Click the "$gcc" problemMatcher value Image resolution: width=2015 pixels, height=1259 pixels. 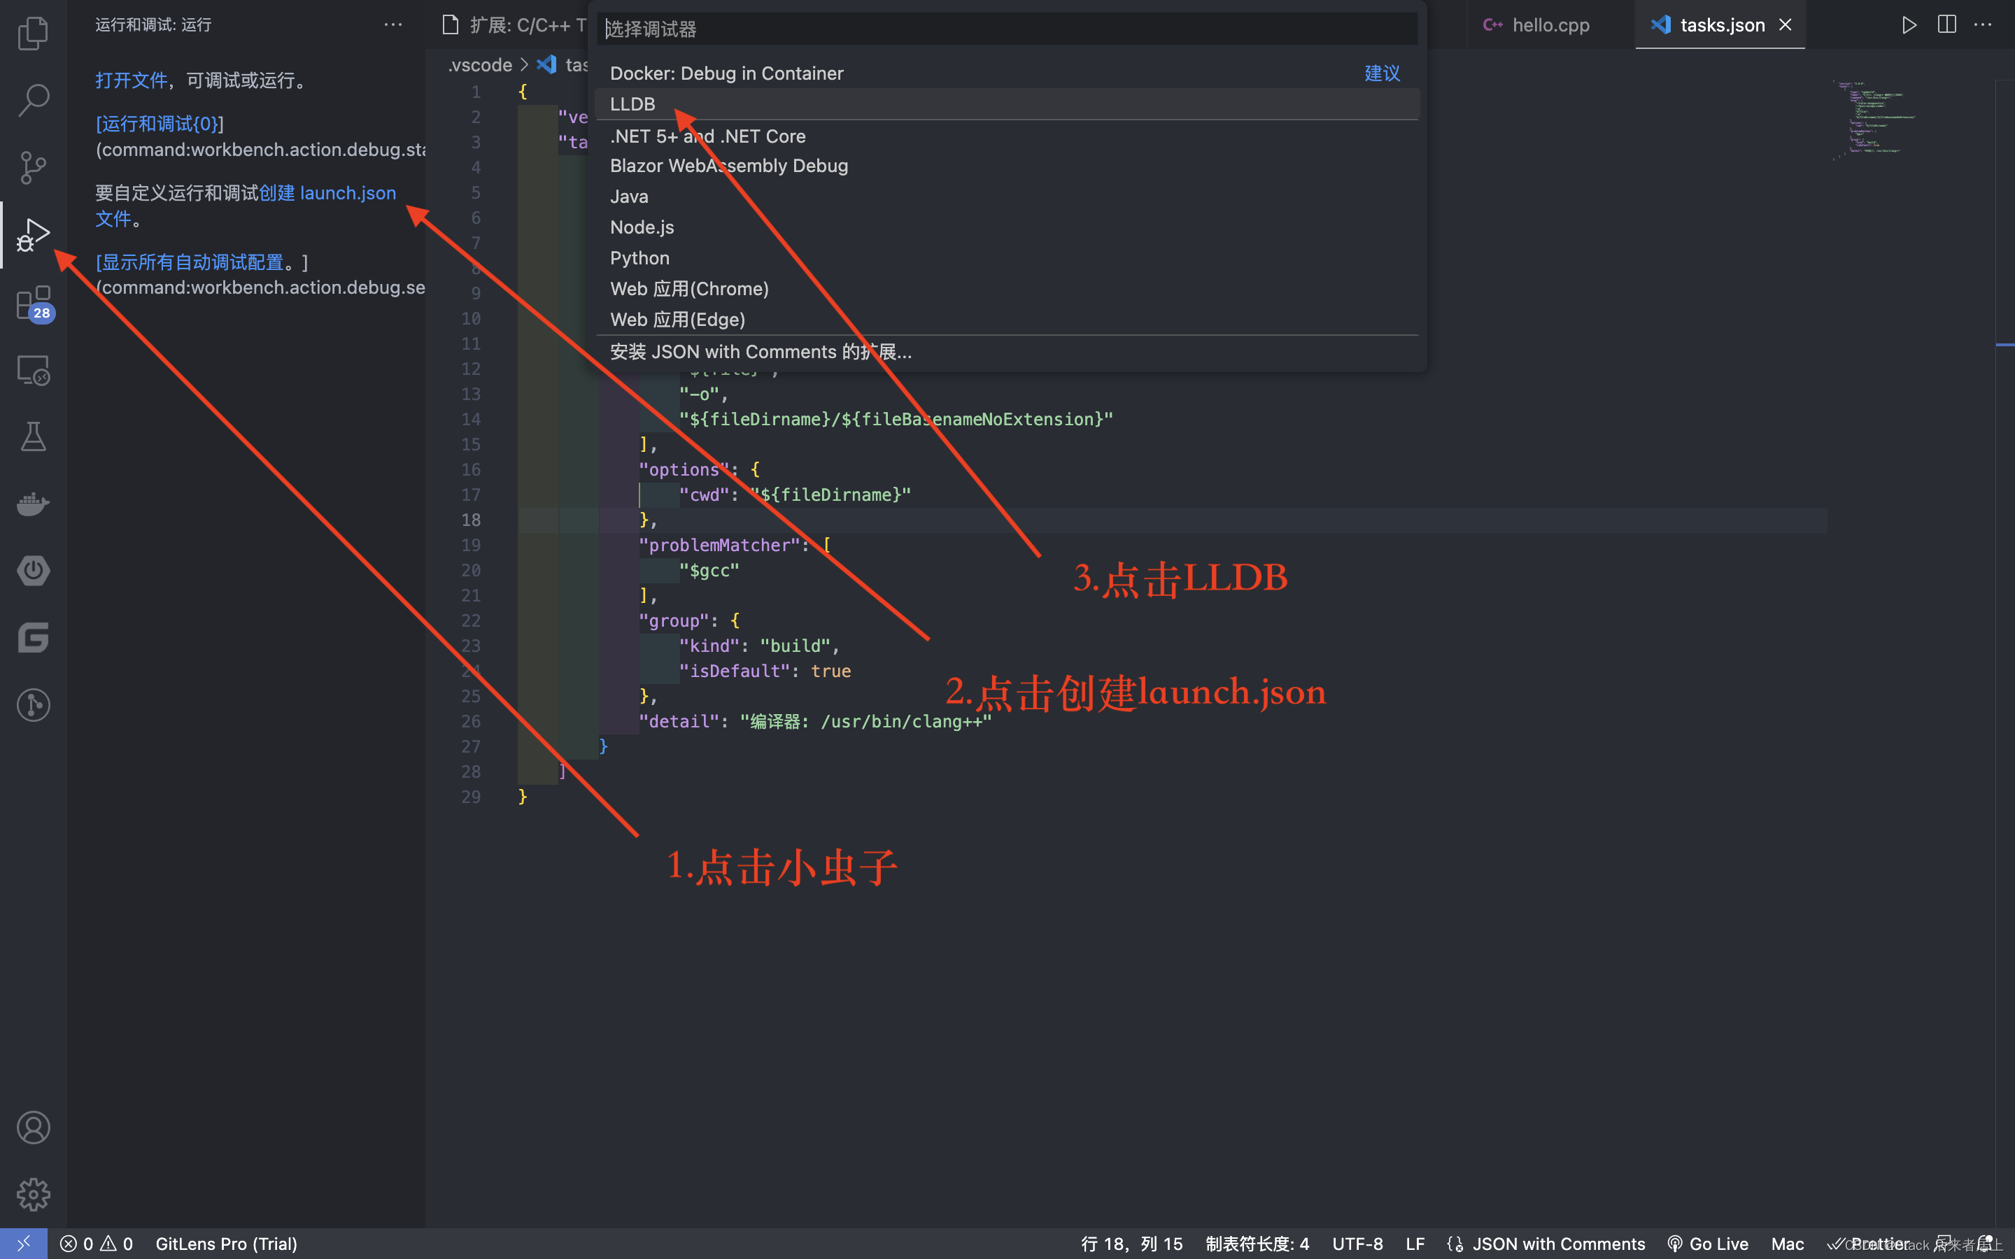click(709, 570)
